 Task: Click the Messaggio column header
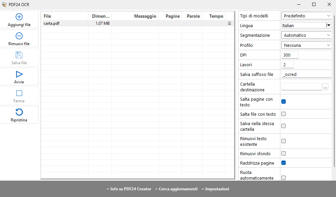(135, 16)
